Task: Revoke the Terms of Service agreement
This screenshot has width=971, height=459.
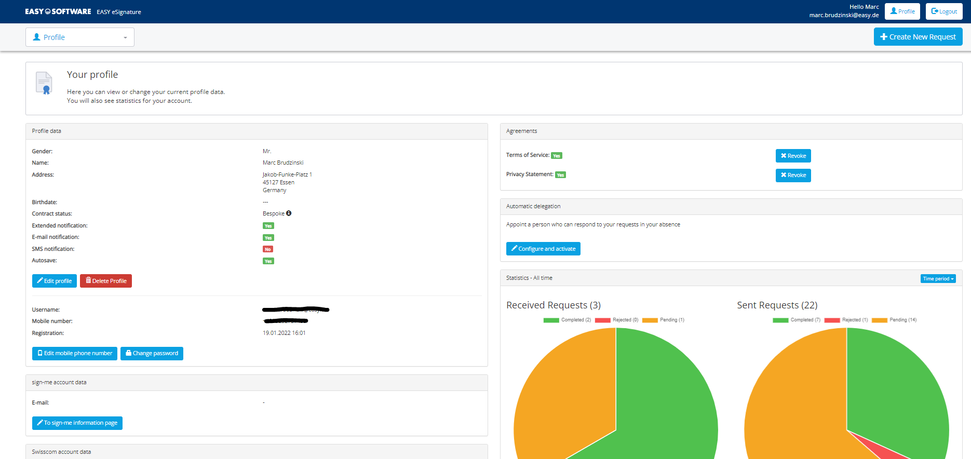Action: pos(793,156)
